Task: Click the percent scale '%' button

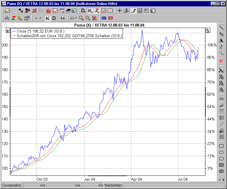Action: point(207,31)
